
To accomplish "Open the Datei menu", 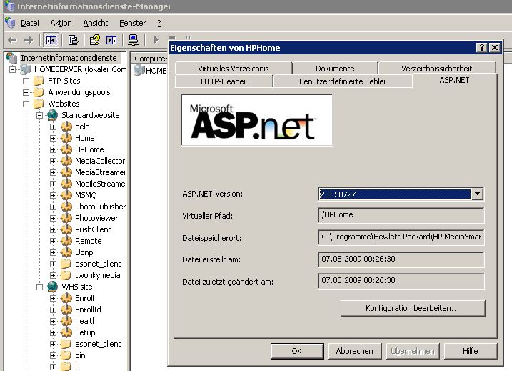I will tap(30, 23).
